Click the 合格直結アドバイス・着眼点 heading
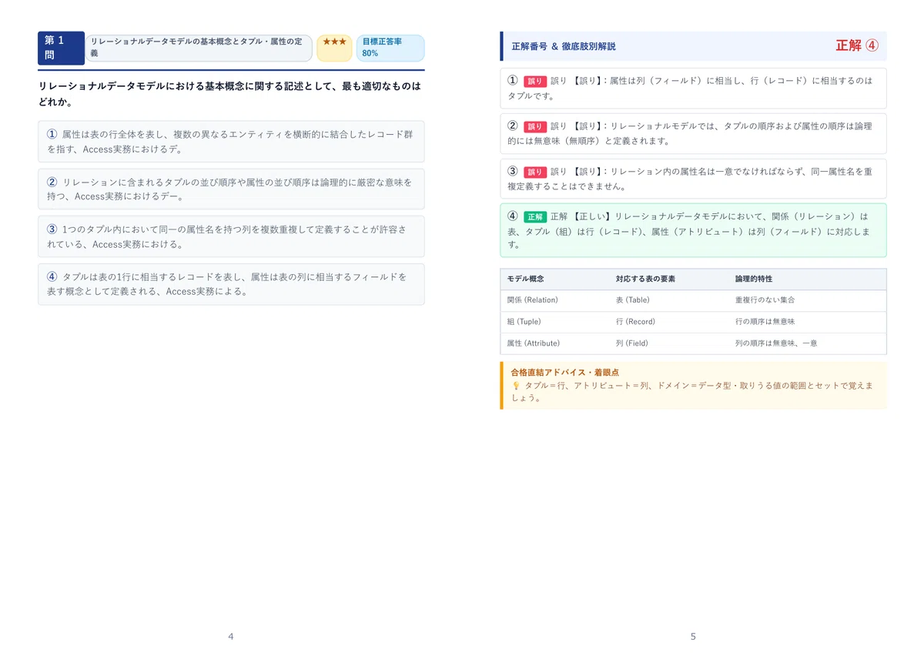Image resolution: width=924 pixels, height=656 pixels. [564, 372]
